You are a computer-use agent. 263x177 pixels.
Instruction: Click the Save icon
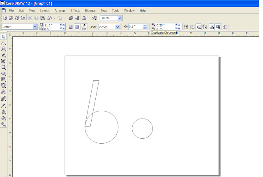tap(17, 18)
